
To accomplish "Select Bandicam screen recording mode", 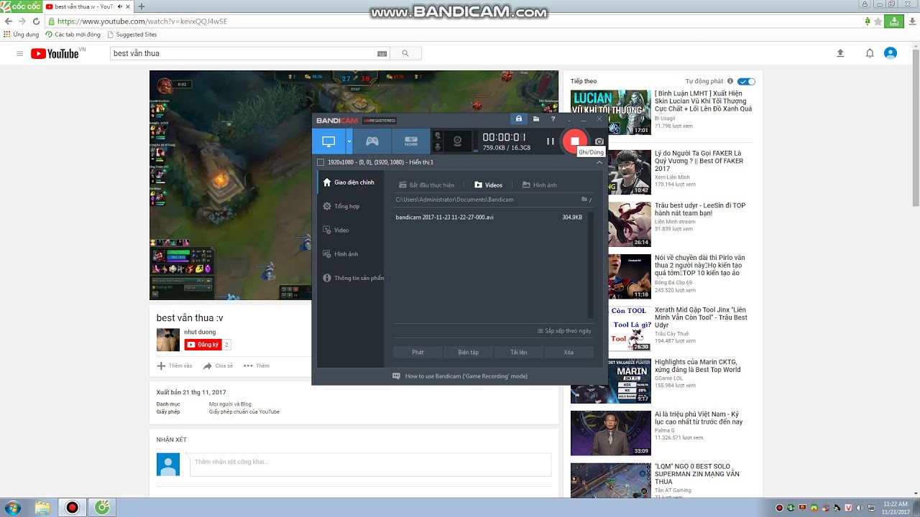I will coord(328,141).
